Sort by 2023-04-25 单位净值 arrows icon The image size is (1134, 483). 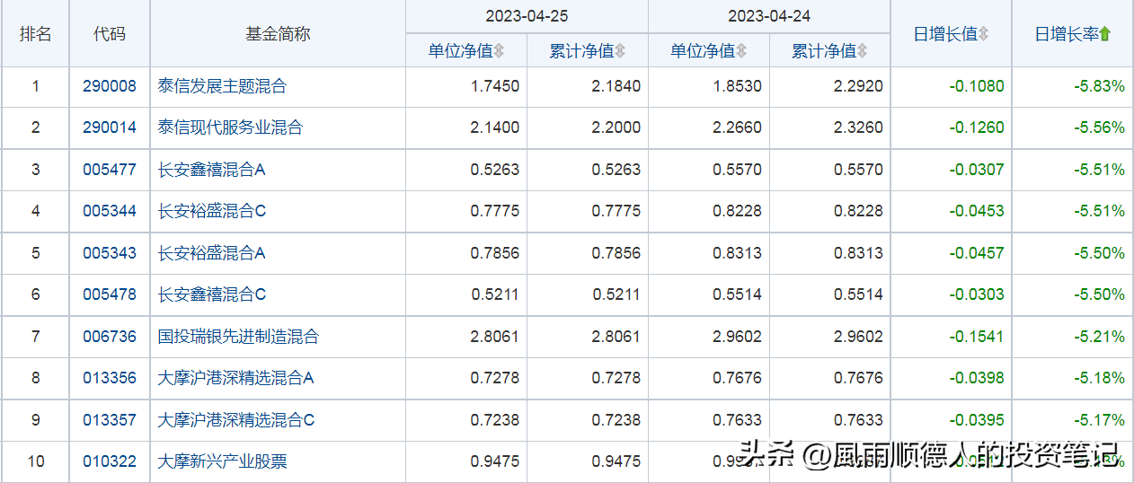pos(500,52)
